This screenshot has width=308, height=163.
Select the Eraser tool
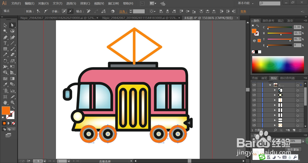point(12,55)
